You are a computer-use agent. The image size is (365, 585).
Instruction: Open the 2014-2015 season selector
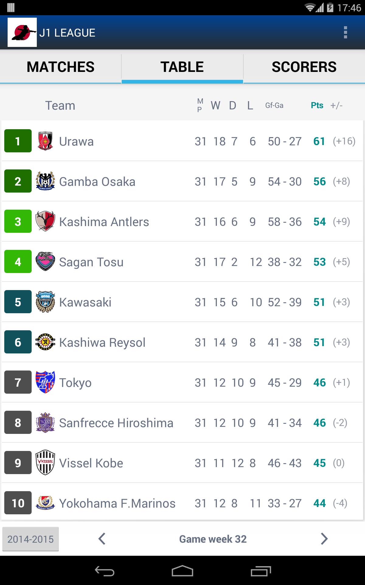[30, 539]
